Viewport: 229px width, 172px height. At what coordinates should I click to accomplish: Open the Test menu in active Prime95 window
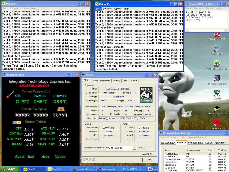pyautogui.click(x=98, y=9)
